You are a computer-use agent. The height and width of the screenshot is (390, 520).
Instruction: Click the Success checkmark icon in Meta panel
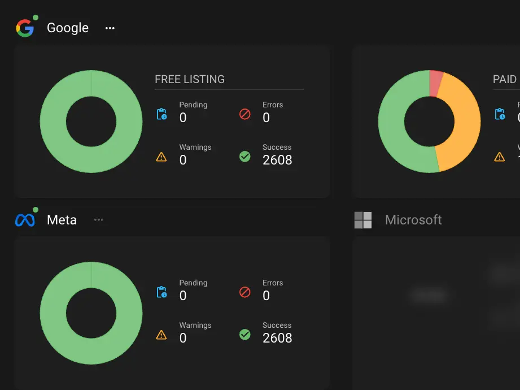tap(244, 334)
